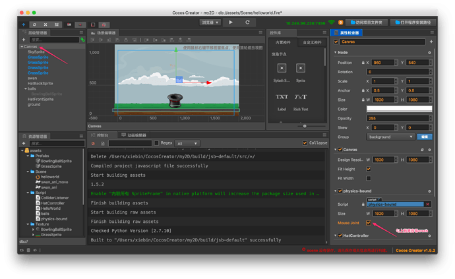
Task: Adjust the control library zoom slider
Action: [x=305, y=126]
